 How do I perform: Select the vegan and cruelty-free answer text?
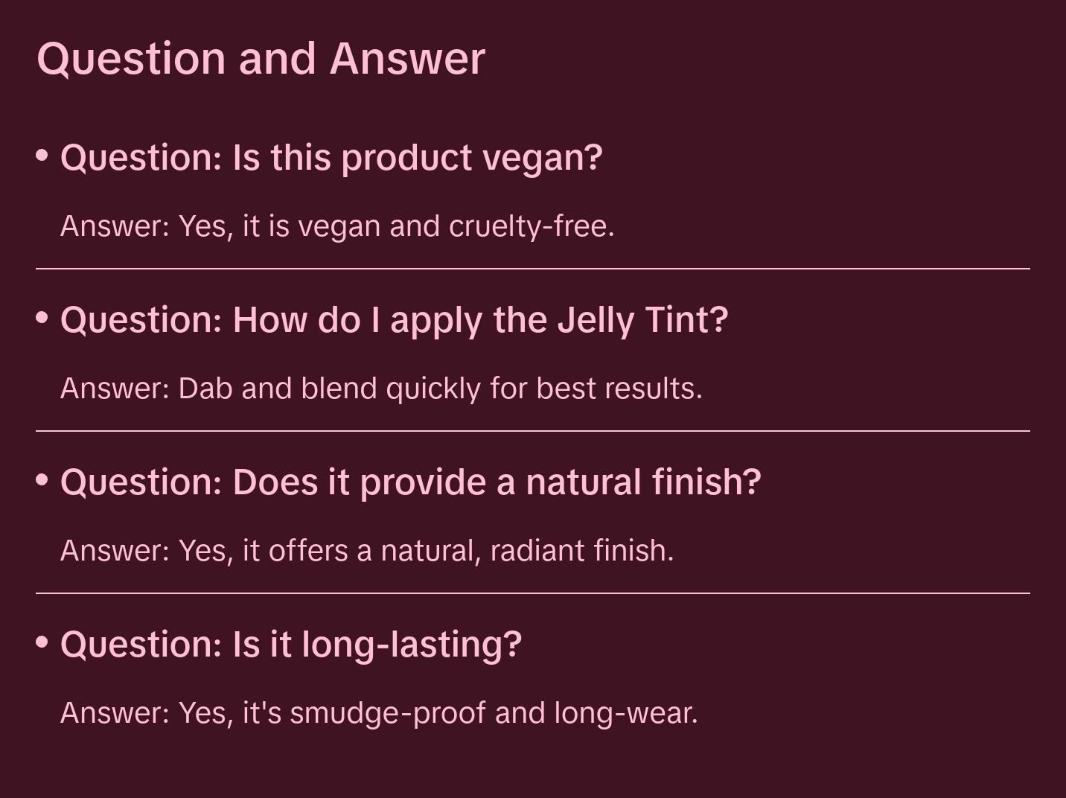tap(337, 226)
